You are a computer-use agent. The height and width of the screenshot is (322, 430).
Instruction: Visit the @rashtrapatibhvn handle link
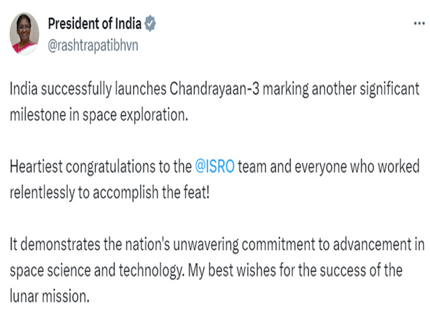pyautogui.click(x=93, y=46)
